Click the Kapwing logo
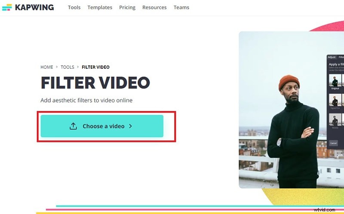344x214 pixels. pyautogui.click(x=28, y=7)
